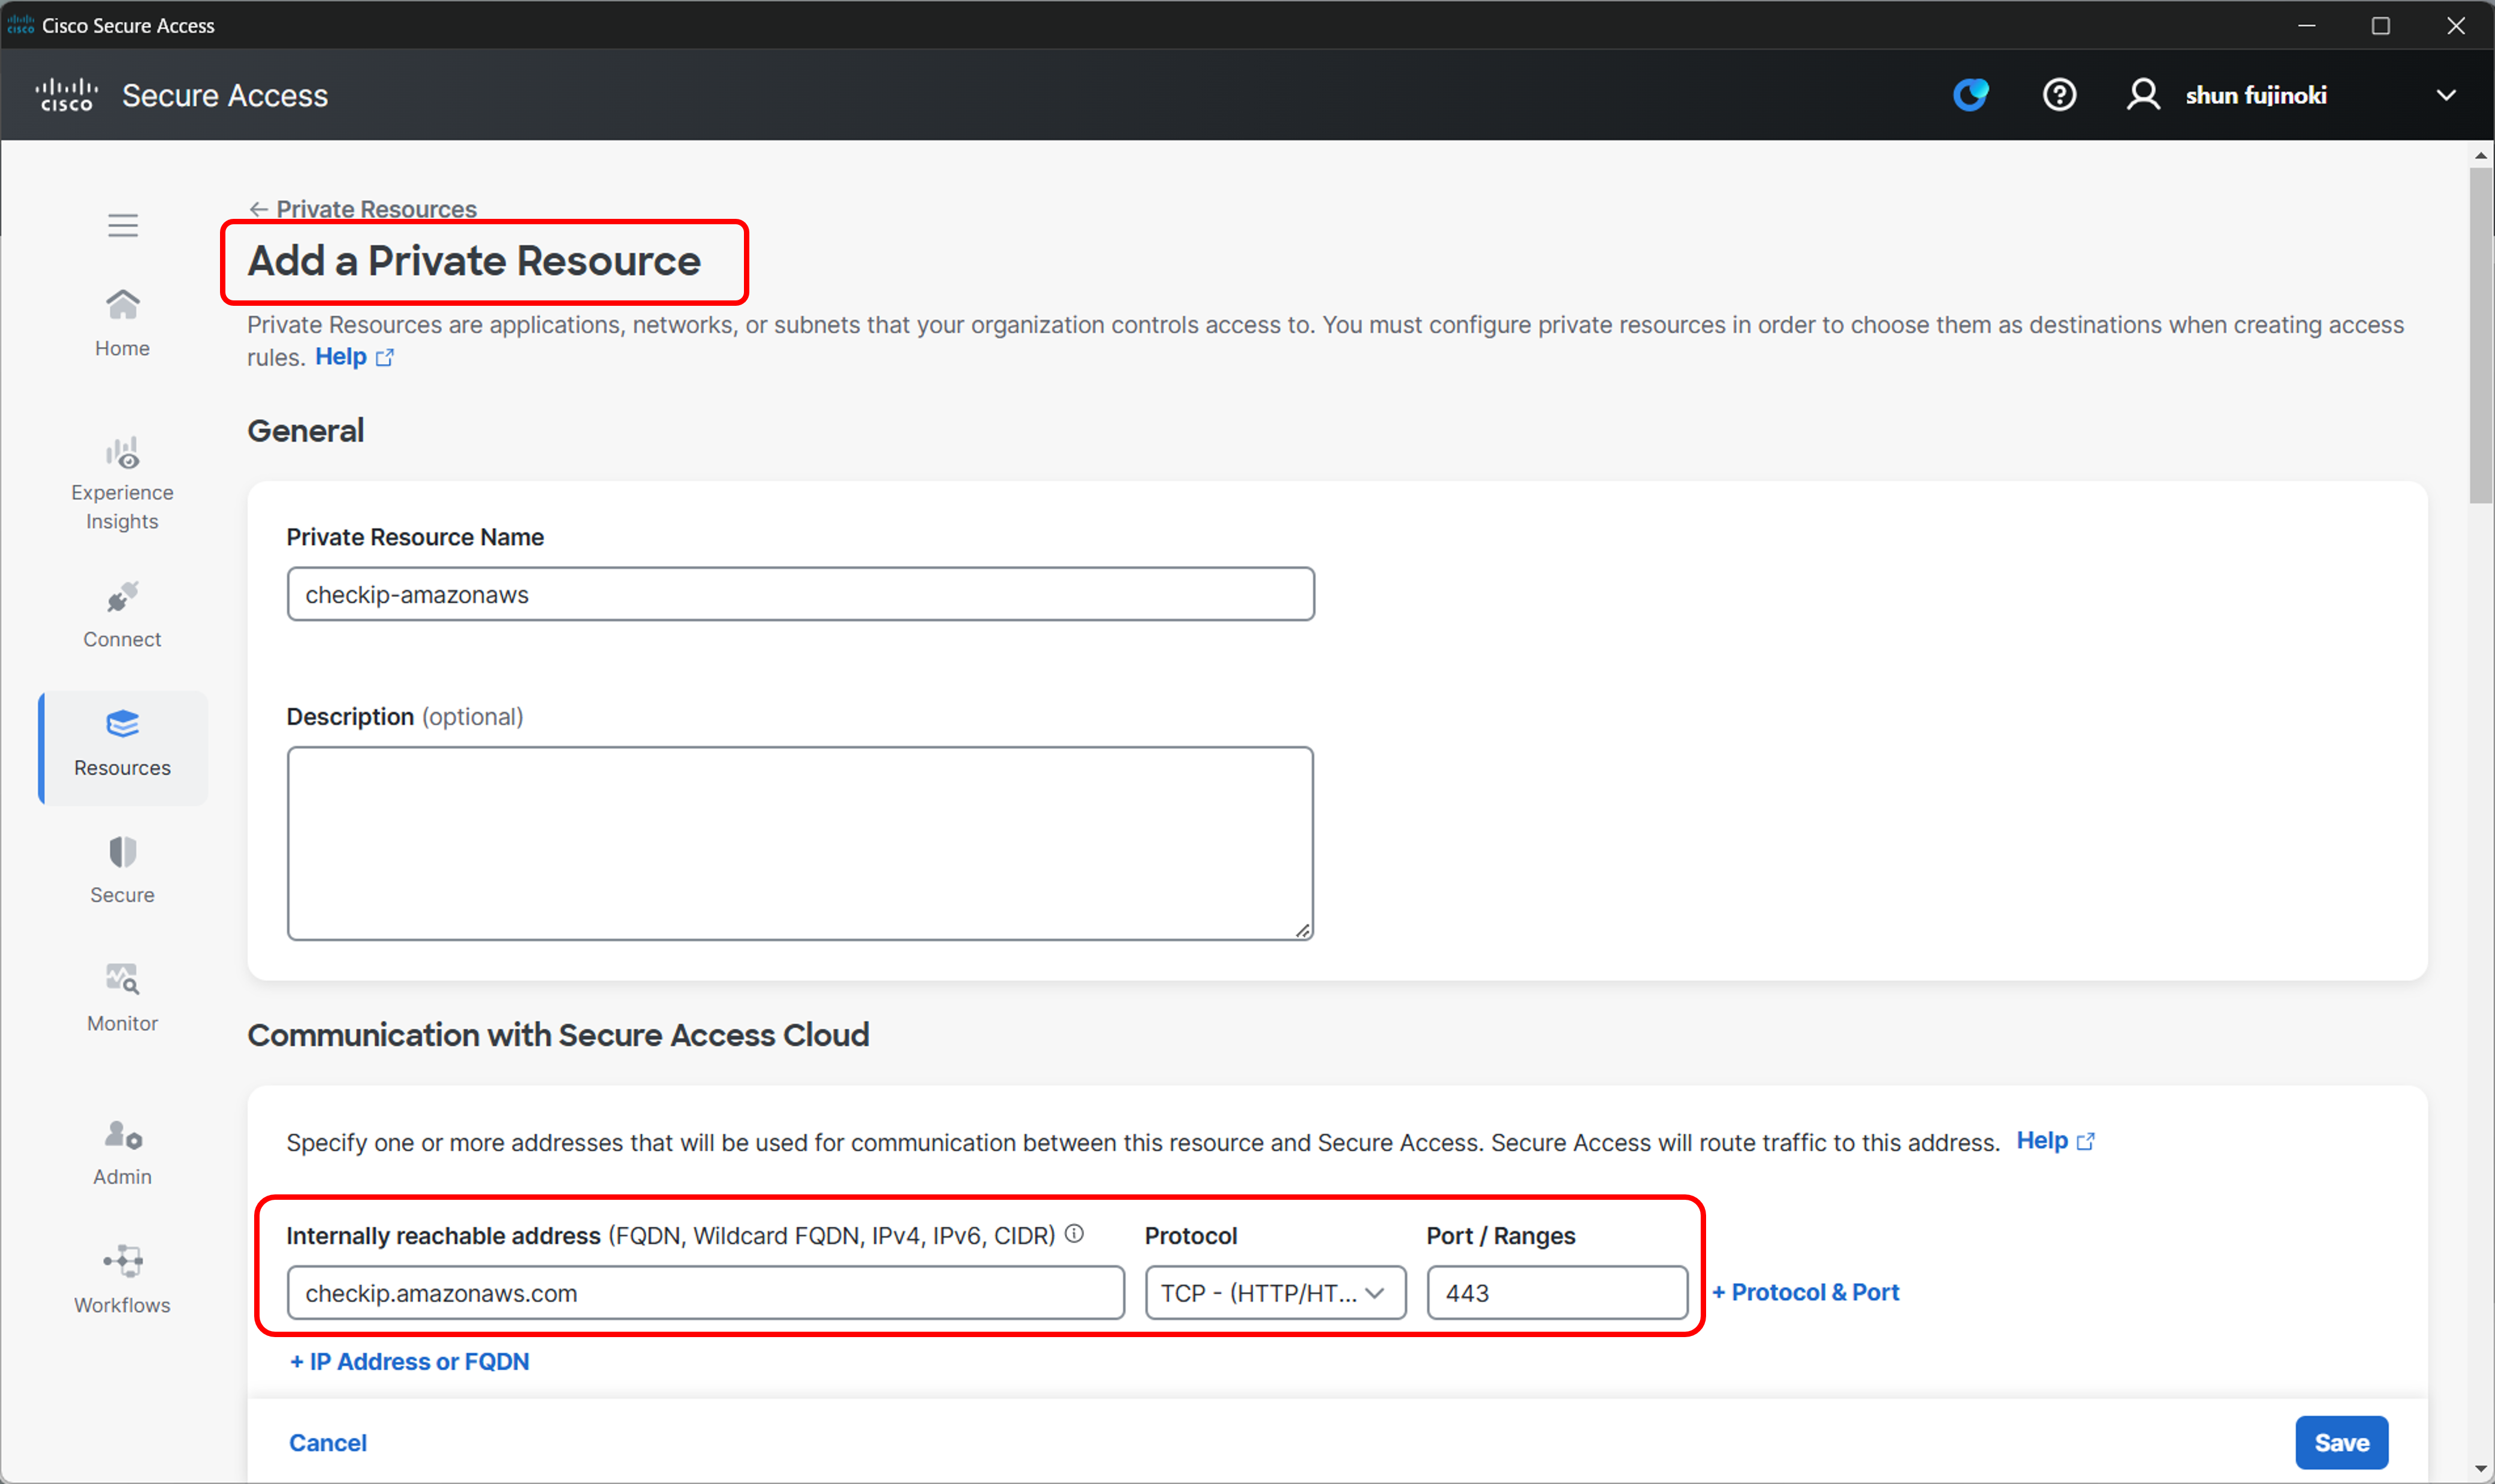
Task: Click info icon beside address label
Action: [x=1075, y=1234]
